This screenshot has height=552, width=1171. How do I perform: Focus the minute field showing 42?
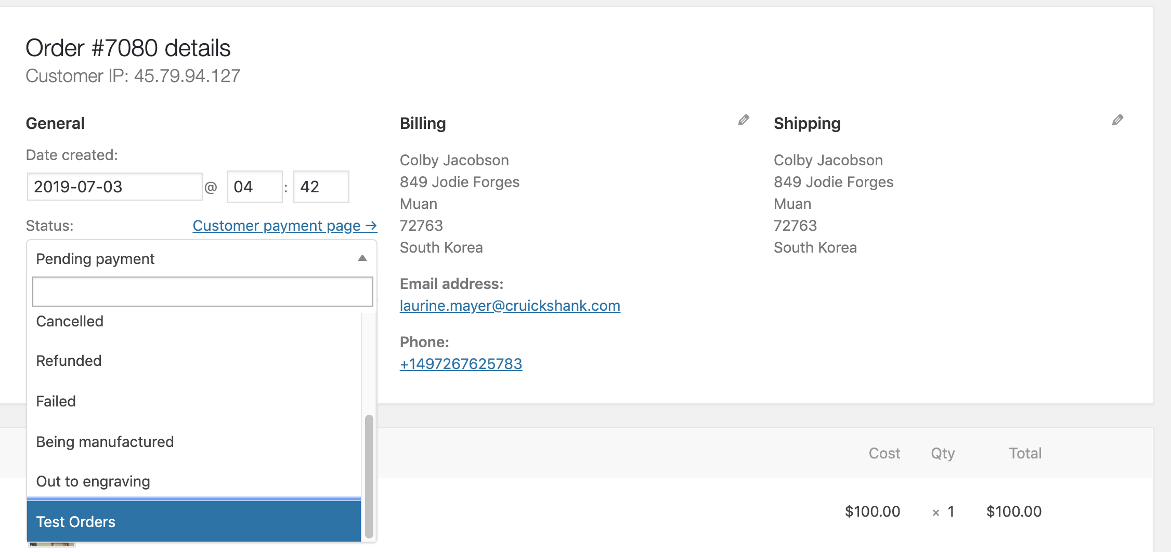(x=321, y=187)
